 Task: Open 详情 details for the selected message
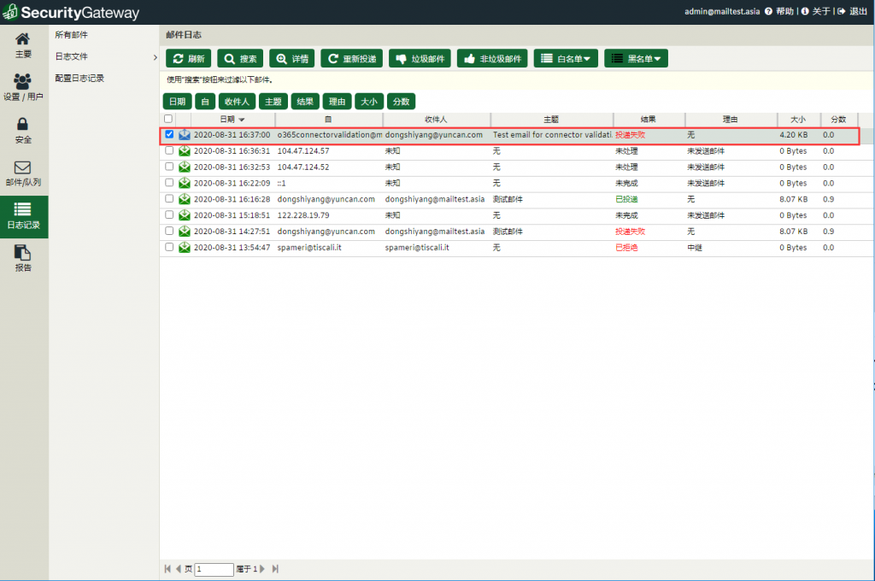tap(292, 59)
